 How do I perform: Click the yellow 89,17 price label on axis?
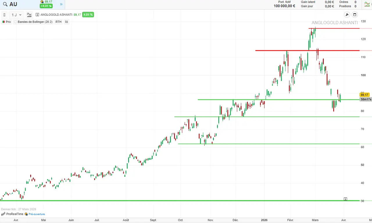[364, 94]
